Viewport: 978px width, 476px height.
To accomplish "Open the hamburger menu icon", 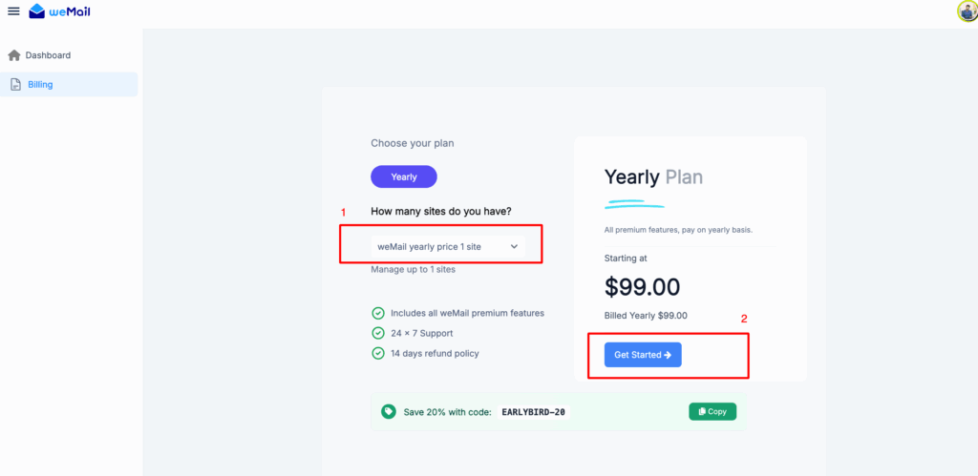I will 13,11.
